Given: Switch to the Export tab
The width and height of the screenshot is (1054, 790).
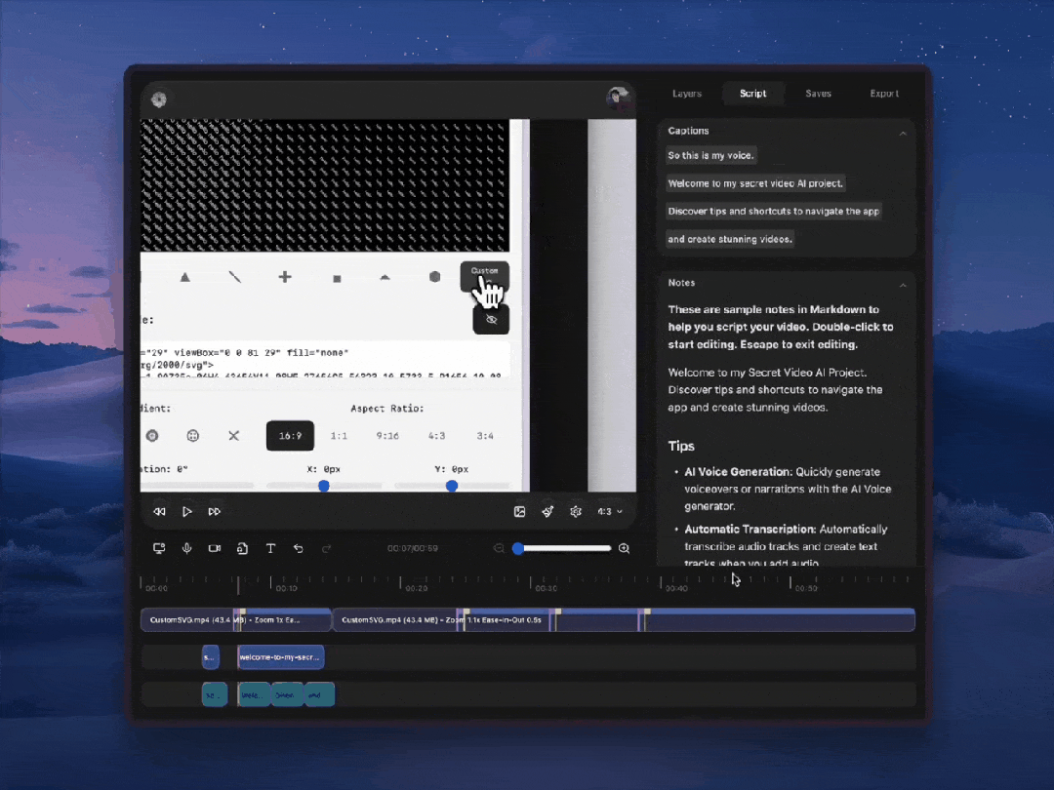Looking at the screenshot, I should (x=884, y=94).
